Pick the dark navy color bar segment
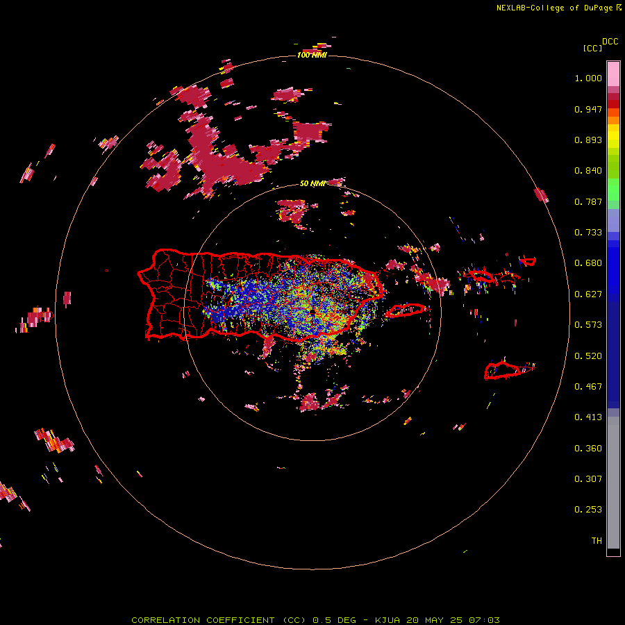The width and height of the screenshot is (625, 625). pyautogui.click(x=613, y=354)
